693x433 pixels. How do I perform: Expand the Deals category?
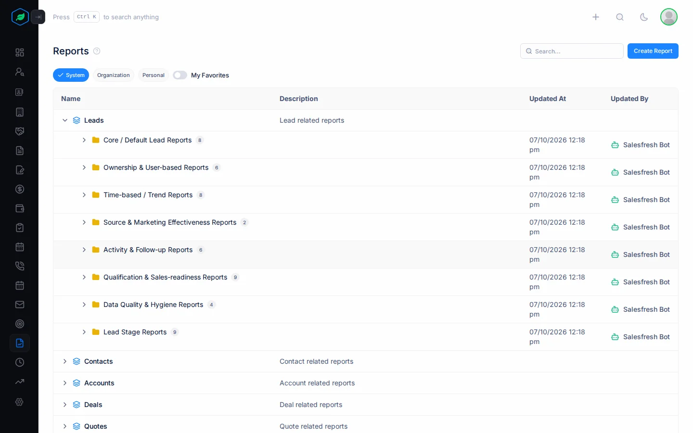coord(65,405)
